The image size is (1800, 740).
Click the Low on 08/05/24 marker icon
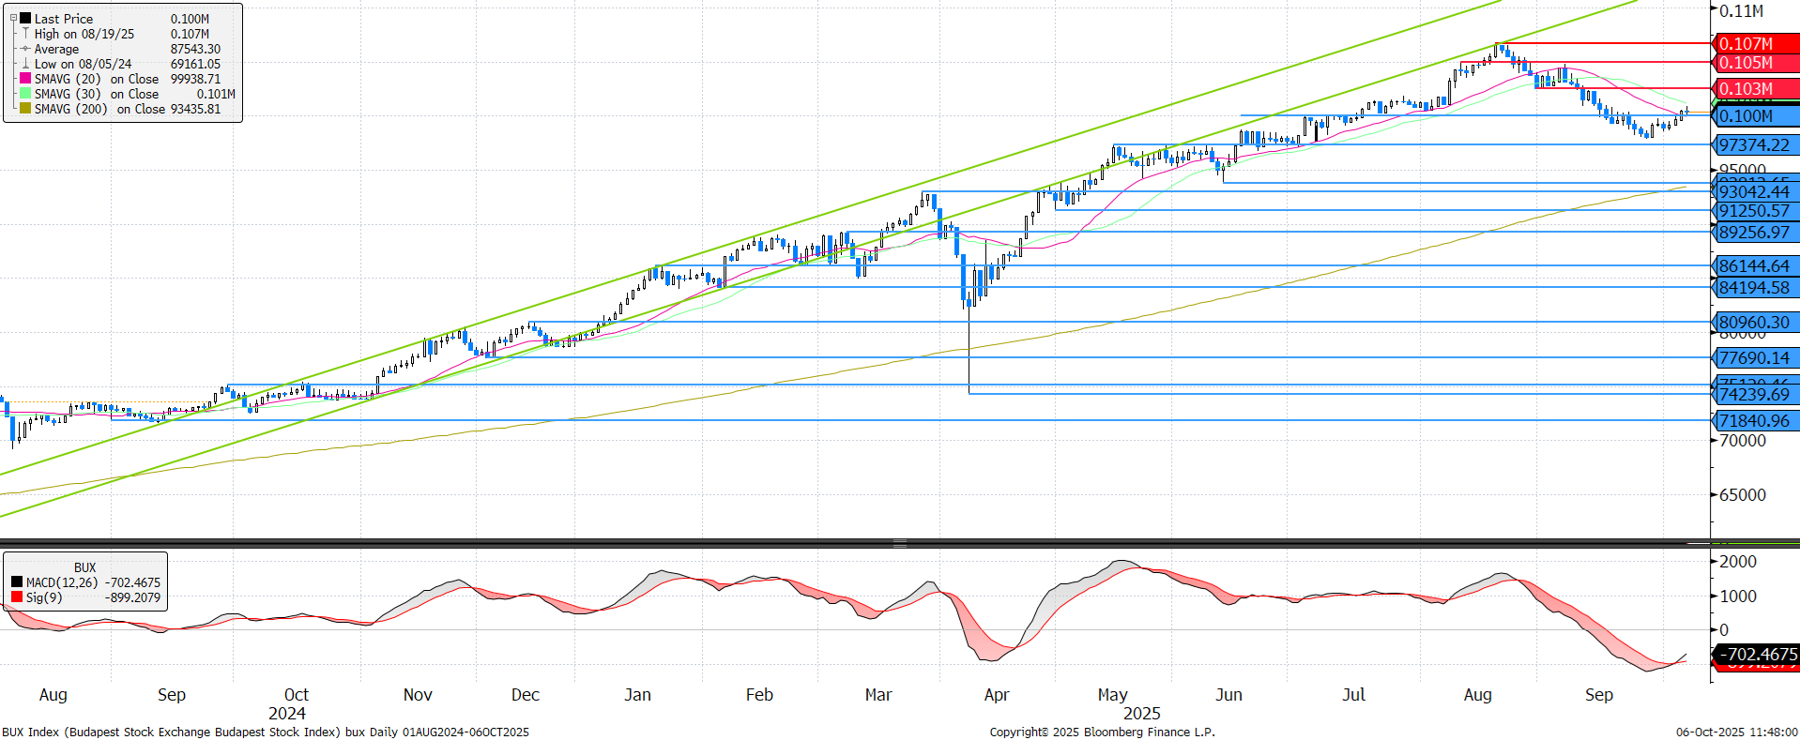(25, 64)
